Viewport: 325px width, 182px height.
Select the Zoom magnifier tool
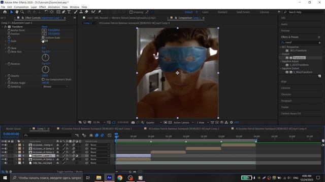pyautogui.click(x=22, y=12)
